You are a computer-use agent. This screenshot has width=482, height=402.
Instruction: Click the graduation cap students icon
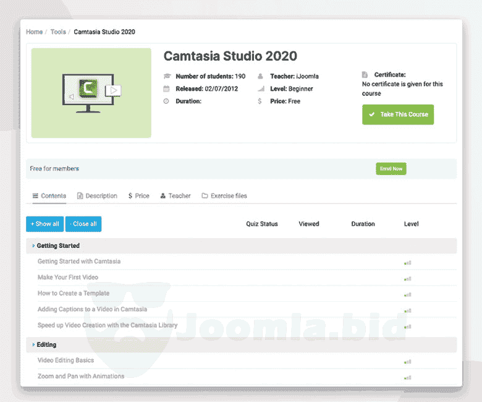click(x=166, y=77)
